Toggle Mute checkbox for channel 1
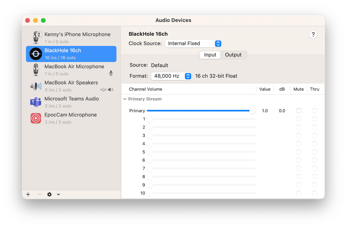Screen dimensions: 347x228 [x=298, y=119]
